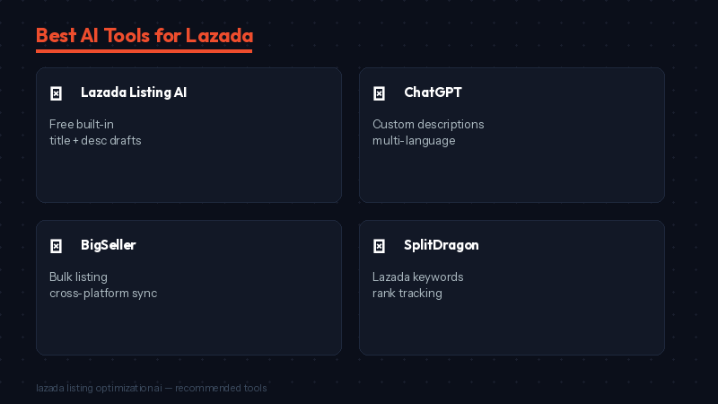Select the Lazada Listing AI heading
The image size is (718, 404).
point(134,92)
